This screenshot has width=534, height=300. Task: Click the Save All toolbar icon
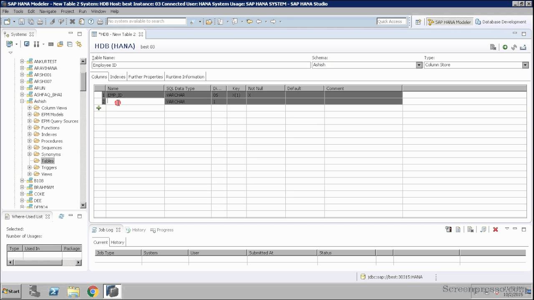(x=31, y=21)
